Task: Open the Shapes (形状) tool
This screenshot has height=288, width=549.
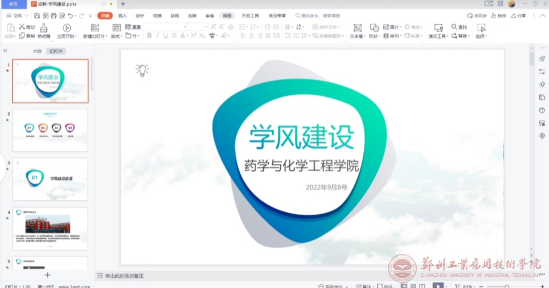Action: point(374,31)
